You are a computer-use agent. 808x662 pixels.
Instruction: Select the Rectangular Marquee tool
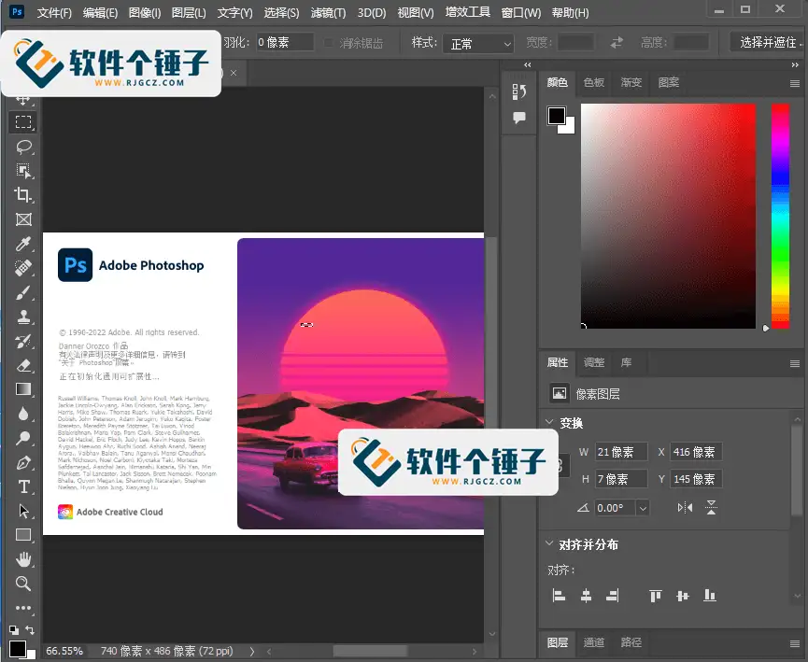click(x=23, y=122)
